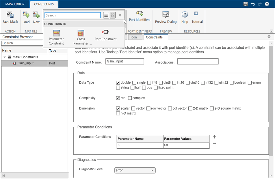Check the string data type
Screen dimensions: 275x179
point(118,88)
